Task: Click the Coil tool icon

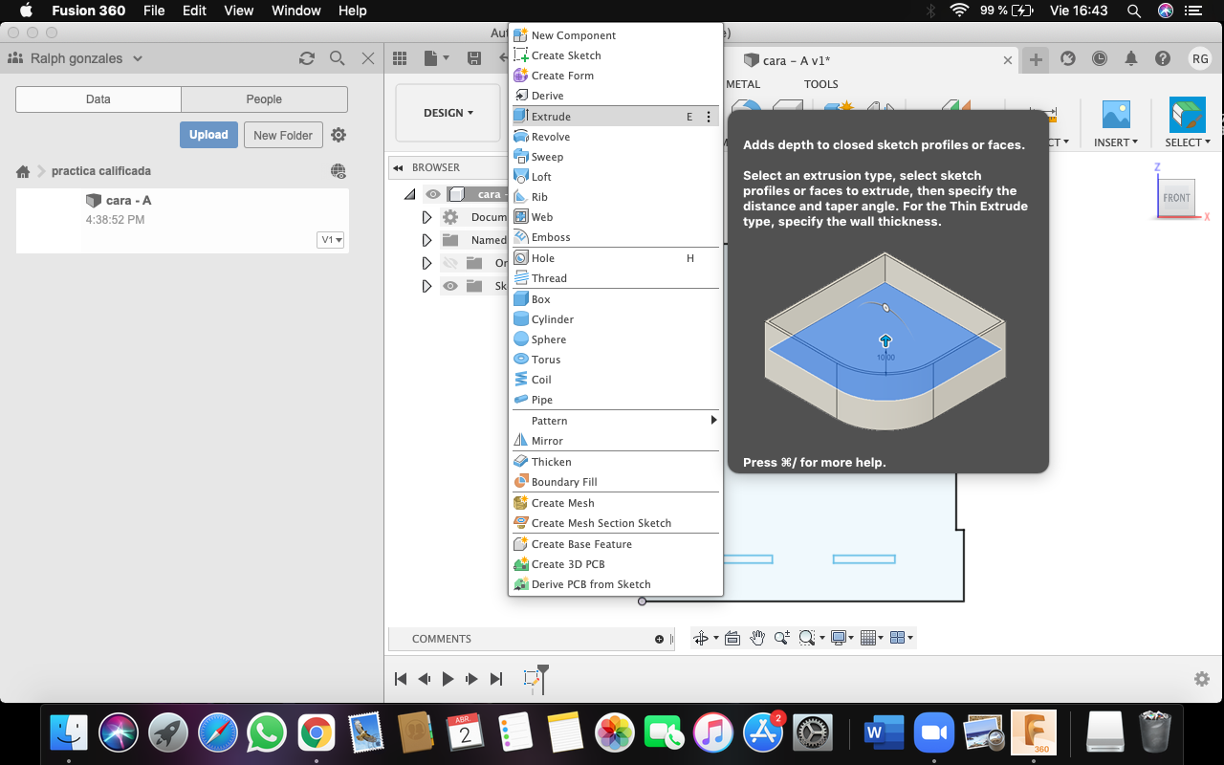Action: 521,380
